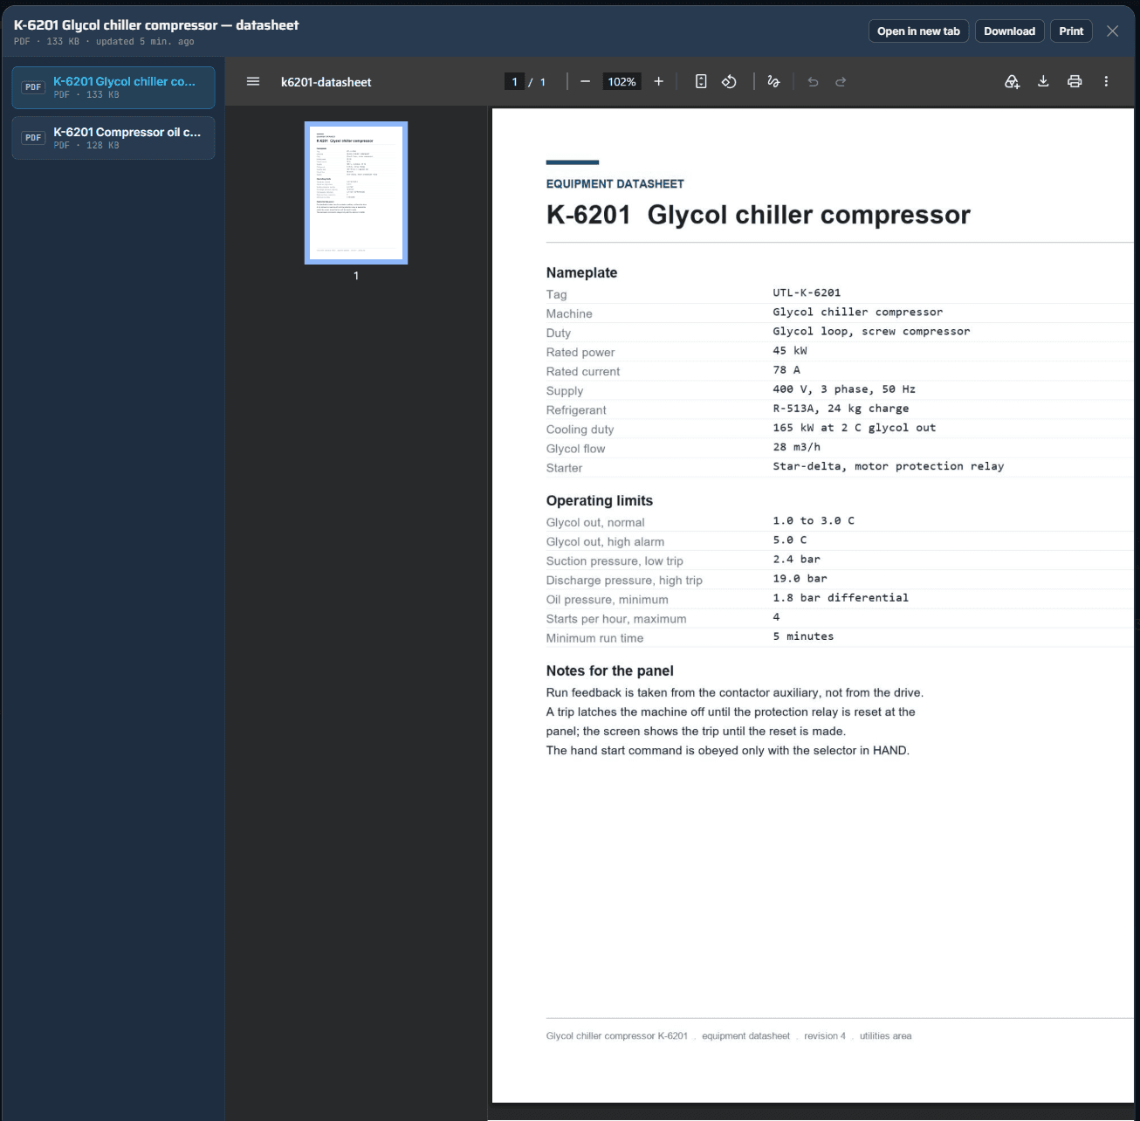1140x1121 pixels.
Task: Click the undo arrow icon
Action: tap(813, 81)
